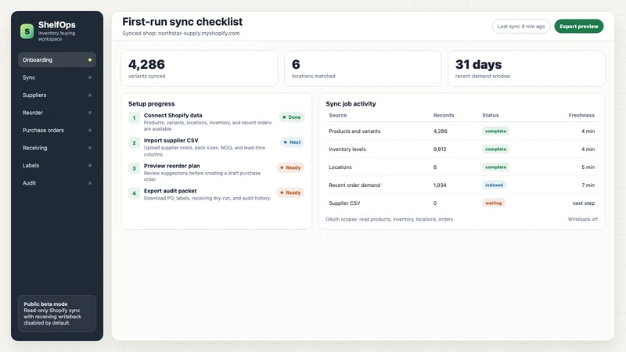The image size is (626, 352).
Task: Select the Supplier CSV row label
Action: pyautogui.click(x=344, y=203)
